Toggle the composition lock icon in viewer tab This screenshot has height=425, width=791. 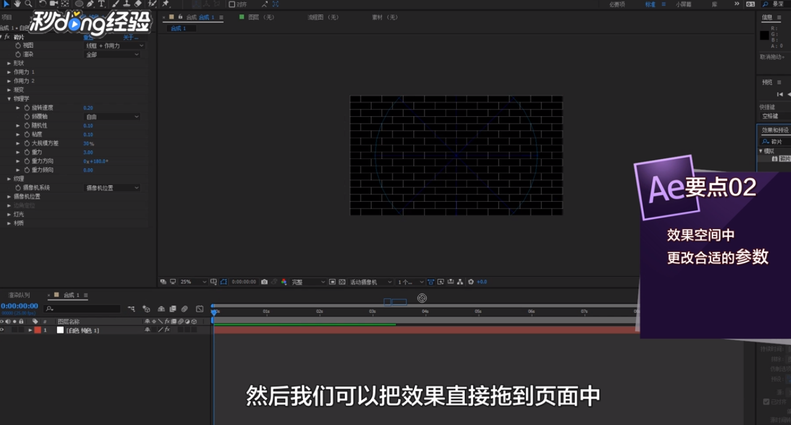coord(180,17)
